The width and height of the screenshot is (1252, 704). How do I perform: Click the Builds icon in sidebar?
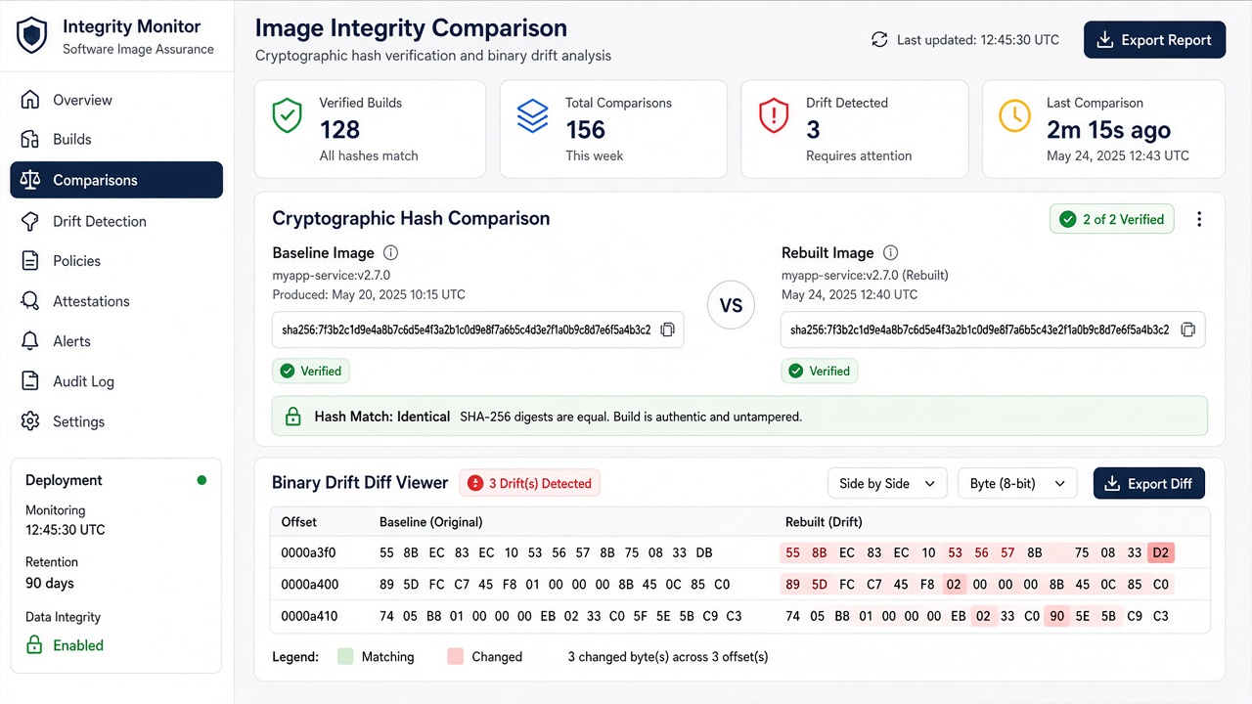(30, 140)
